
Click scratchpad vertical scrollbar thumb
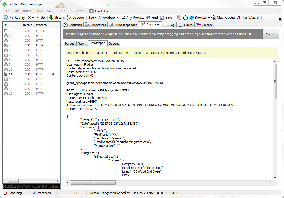275,82
